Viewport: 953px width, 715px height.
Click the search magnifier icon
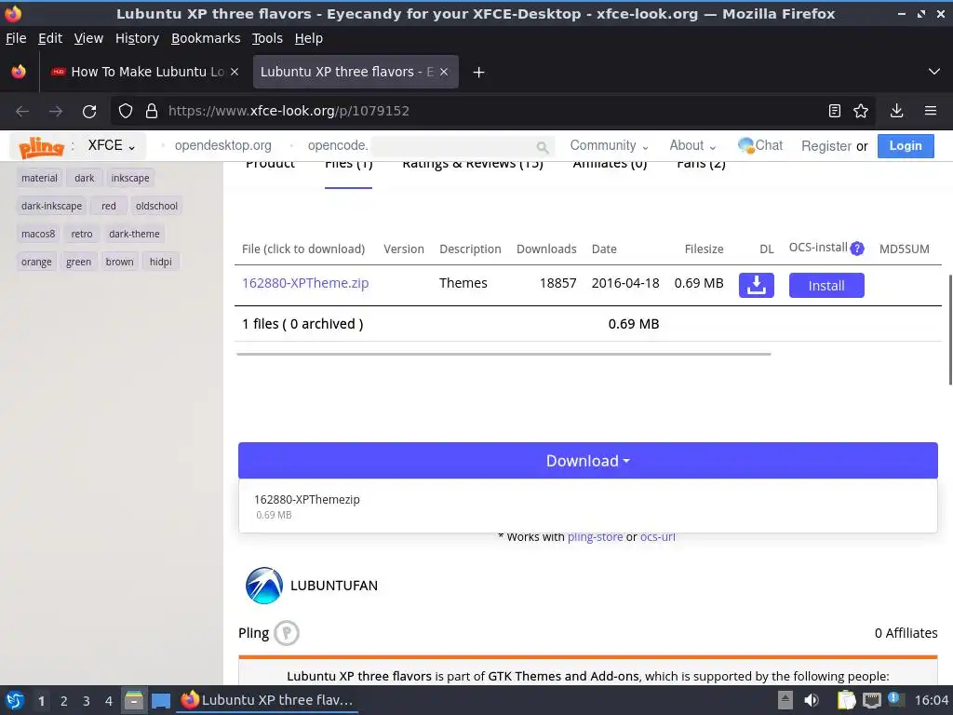pos(543,146)
